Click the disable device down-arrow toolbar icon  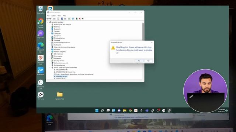click(83, 19)
